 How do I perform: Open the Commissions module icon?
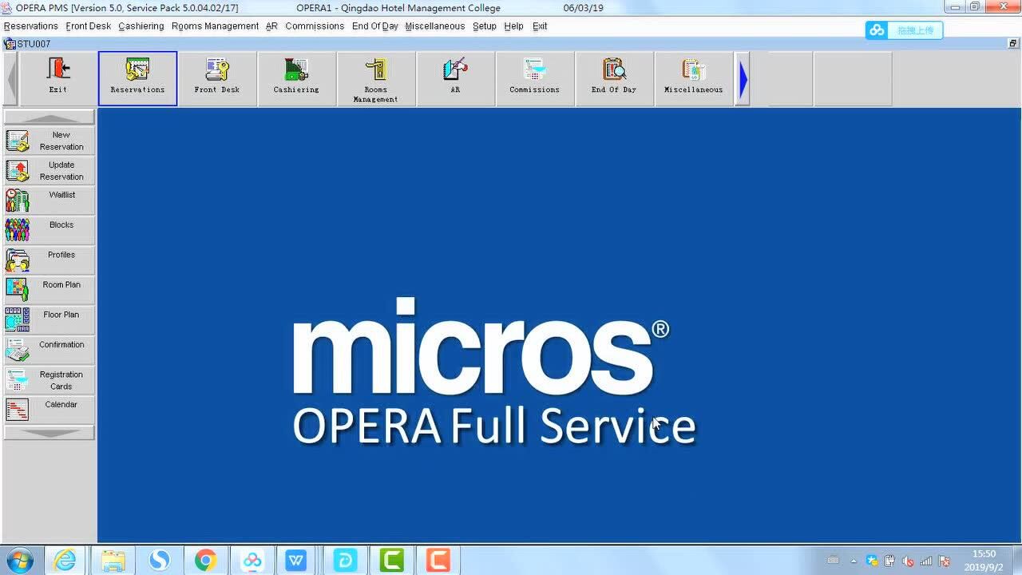click(x=534, y=77)
